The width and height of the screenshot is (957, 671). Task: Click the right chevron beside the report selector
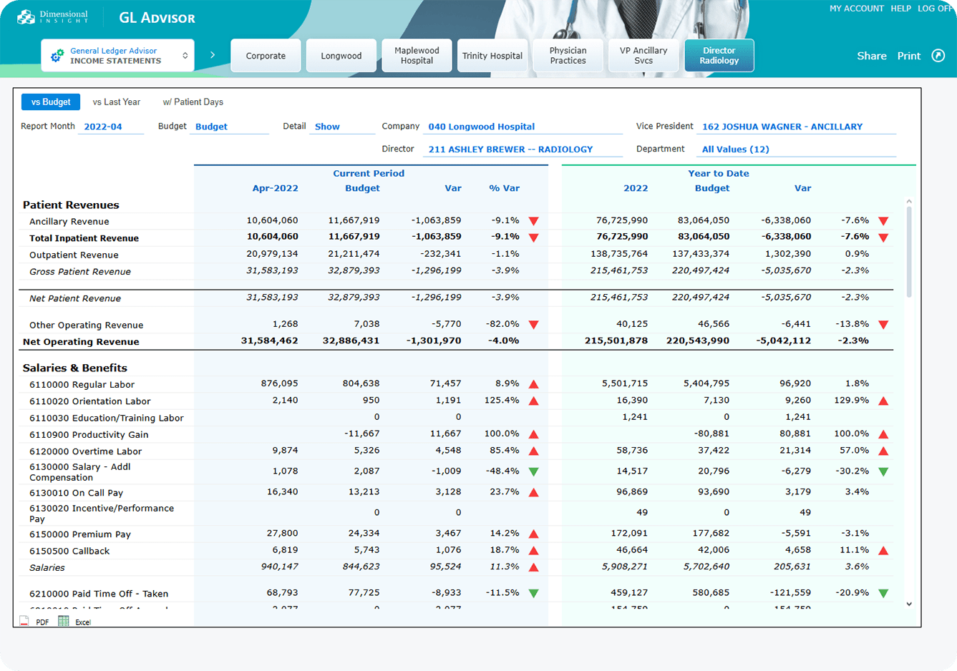(x=213, y=54)
